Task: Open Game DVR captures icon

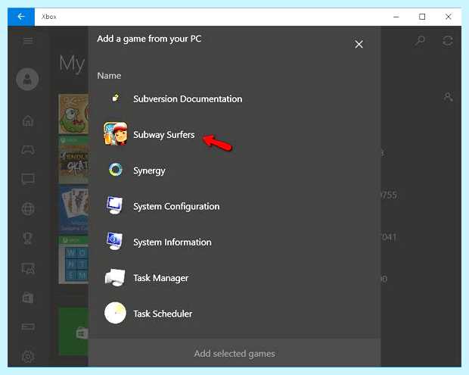Action: 28,268
